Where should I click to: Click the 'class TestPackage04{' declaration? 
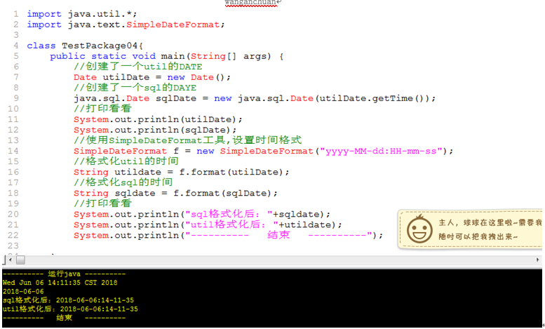coord(85,46)
